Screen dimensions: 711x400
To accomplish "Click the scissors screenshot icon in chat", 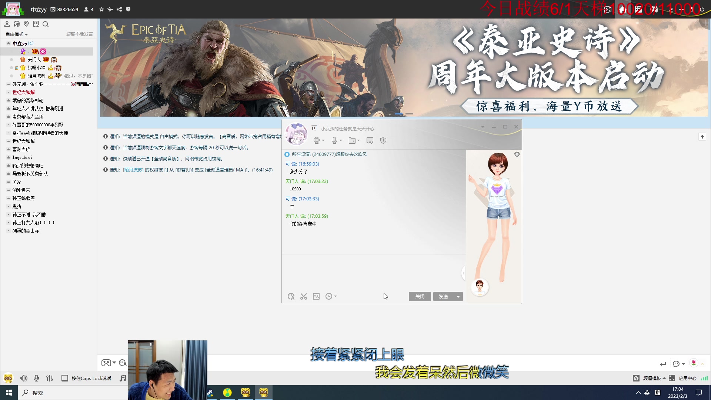I will point(304,296).
